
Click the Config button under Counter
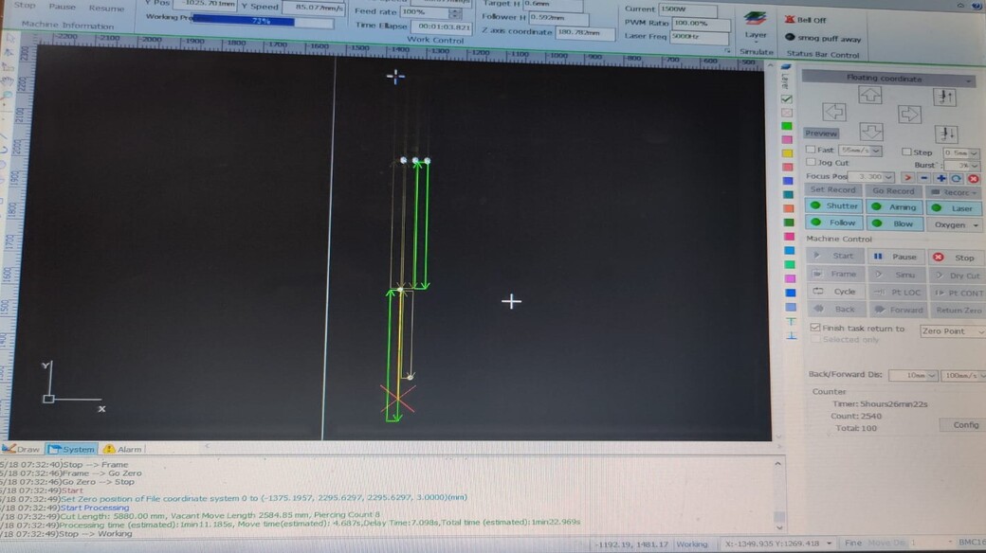[x=964, y=425]
